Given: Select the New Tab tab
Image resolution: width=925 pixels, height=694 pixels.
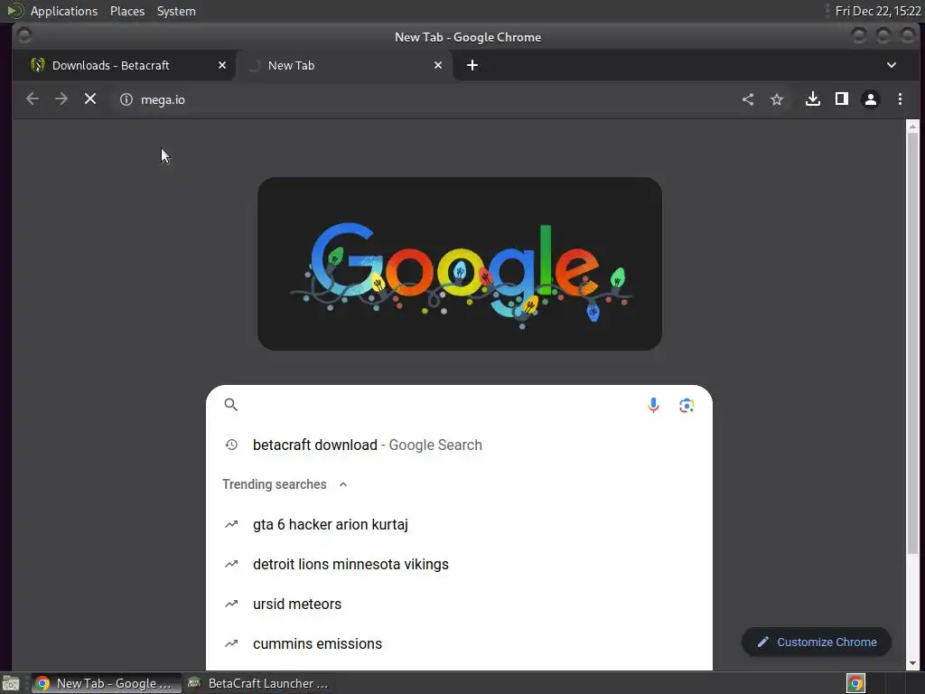Looking at the screenshot, I should point(344,65).
